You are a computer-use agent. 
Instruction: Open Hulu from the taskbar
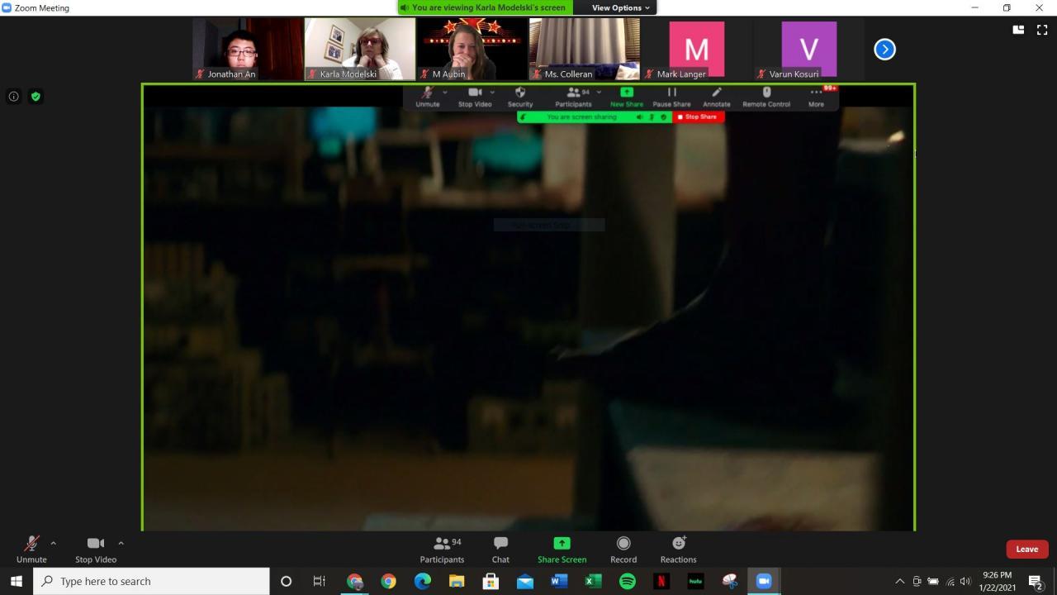pos(695,581)
